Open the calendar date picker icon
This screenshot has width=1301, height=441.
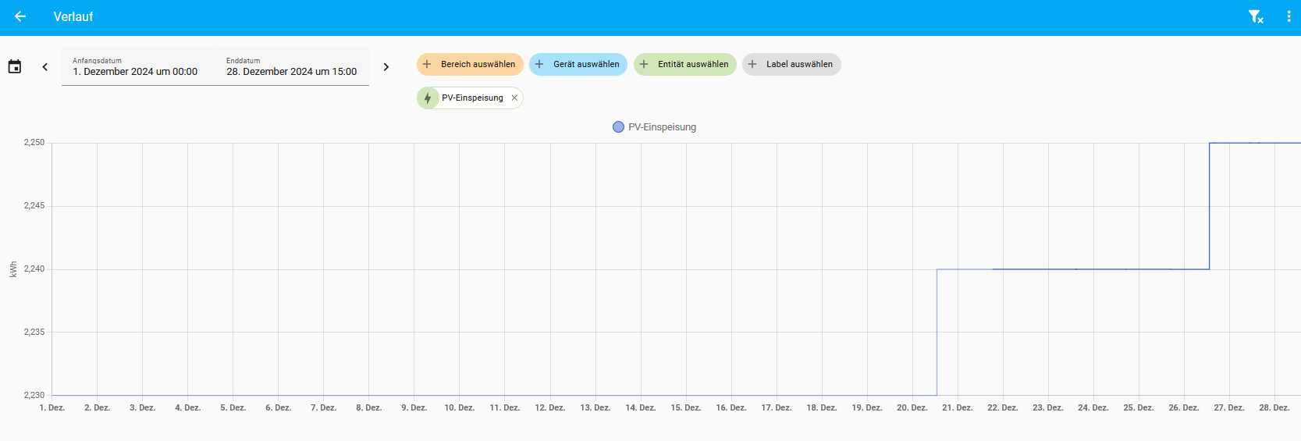coord(15,67)
